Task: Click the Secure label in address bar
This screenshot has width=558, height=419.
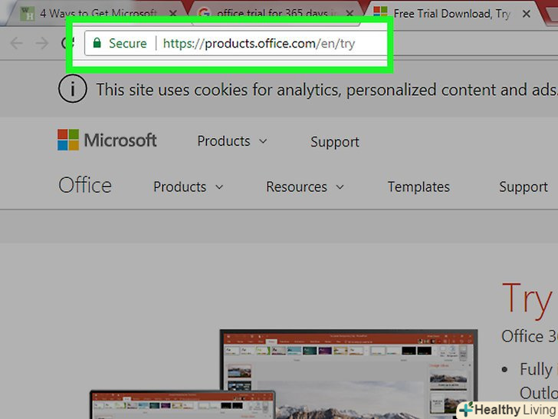Action: [128, 44]
